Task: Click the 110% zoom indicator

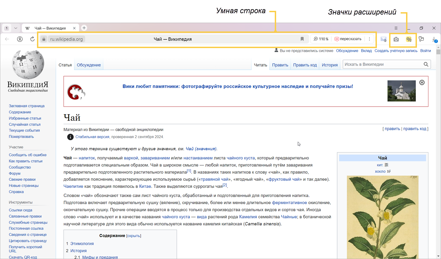Action: coord(321,39)
